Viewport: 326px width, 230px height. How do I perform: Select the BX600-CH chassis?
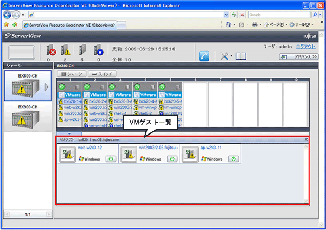click(28, 86)
